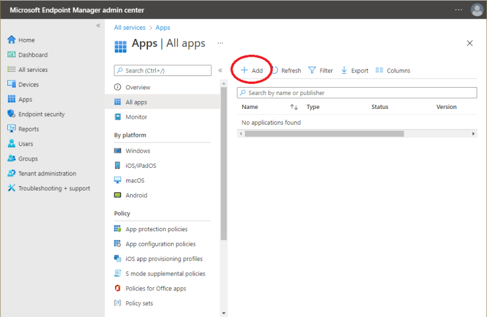Click Endpoint security label
487x317 pixels.
click(41, 114)
